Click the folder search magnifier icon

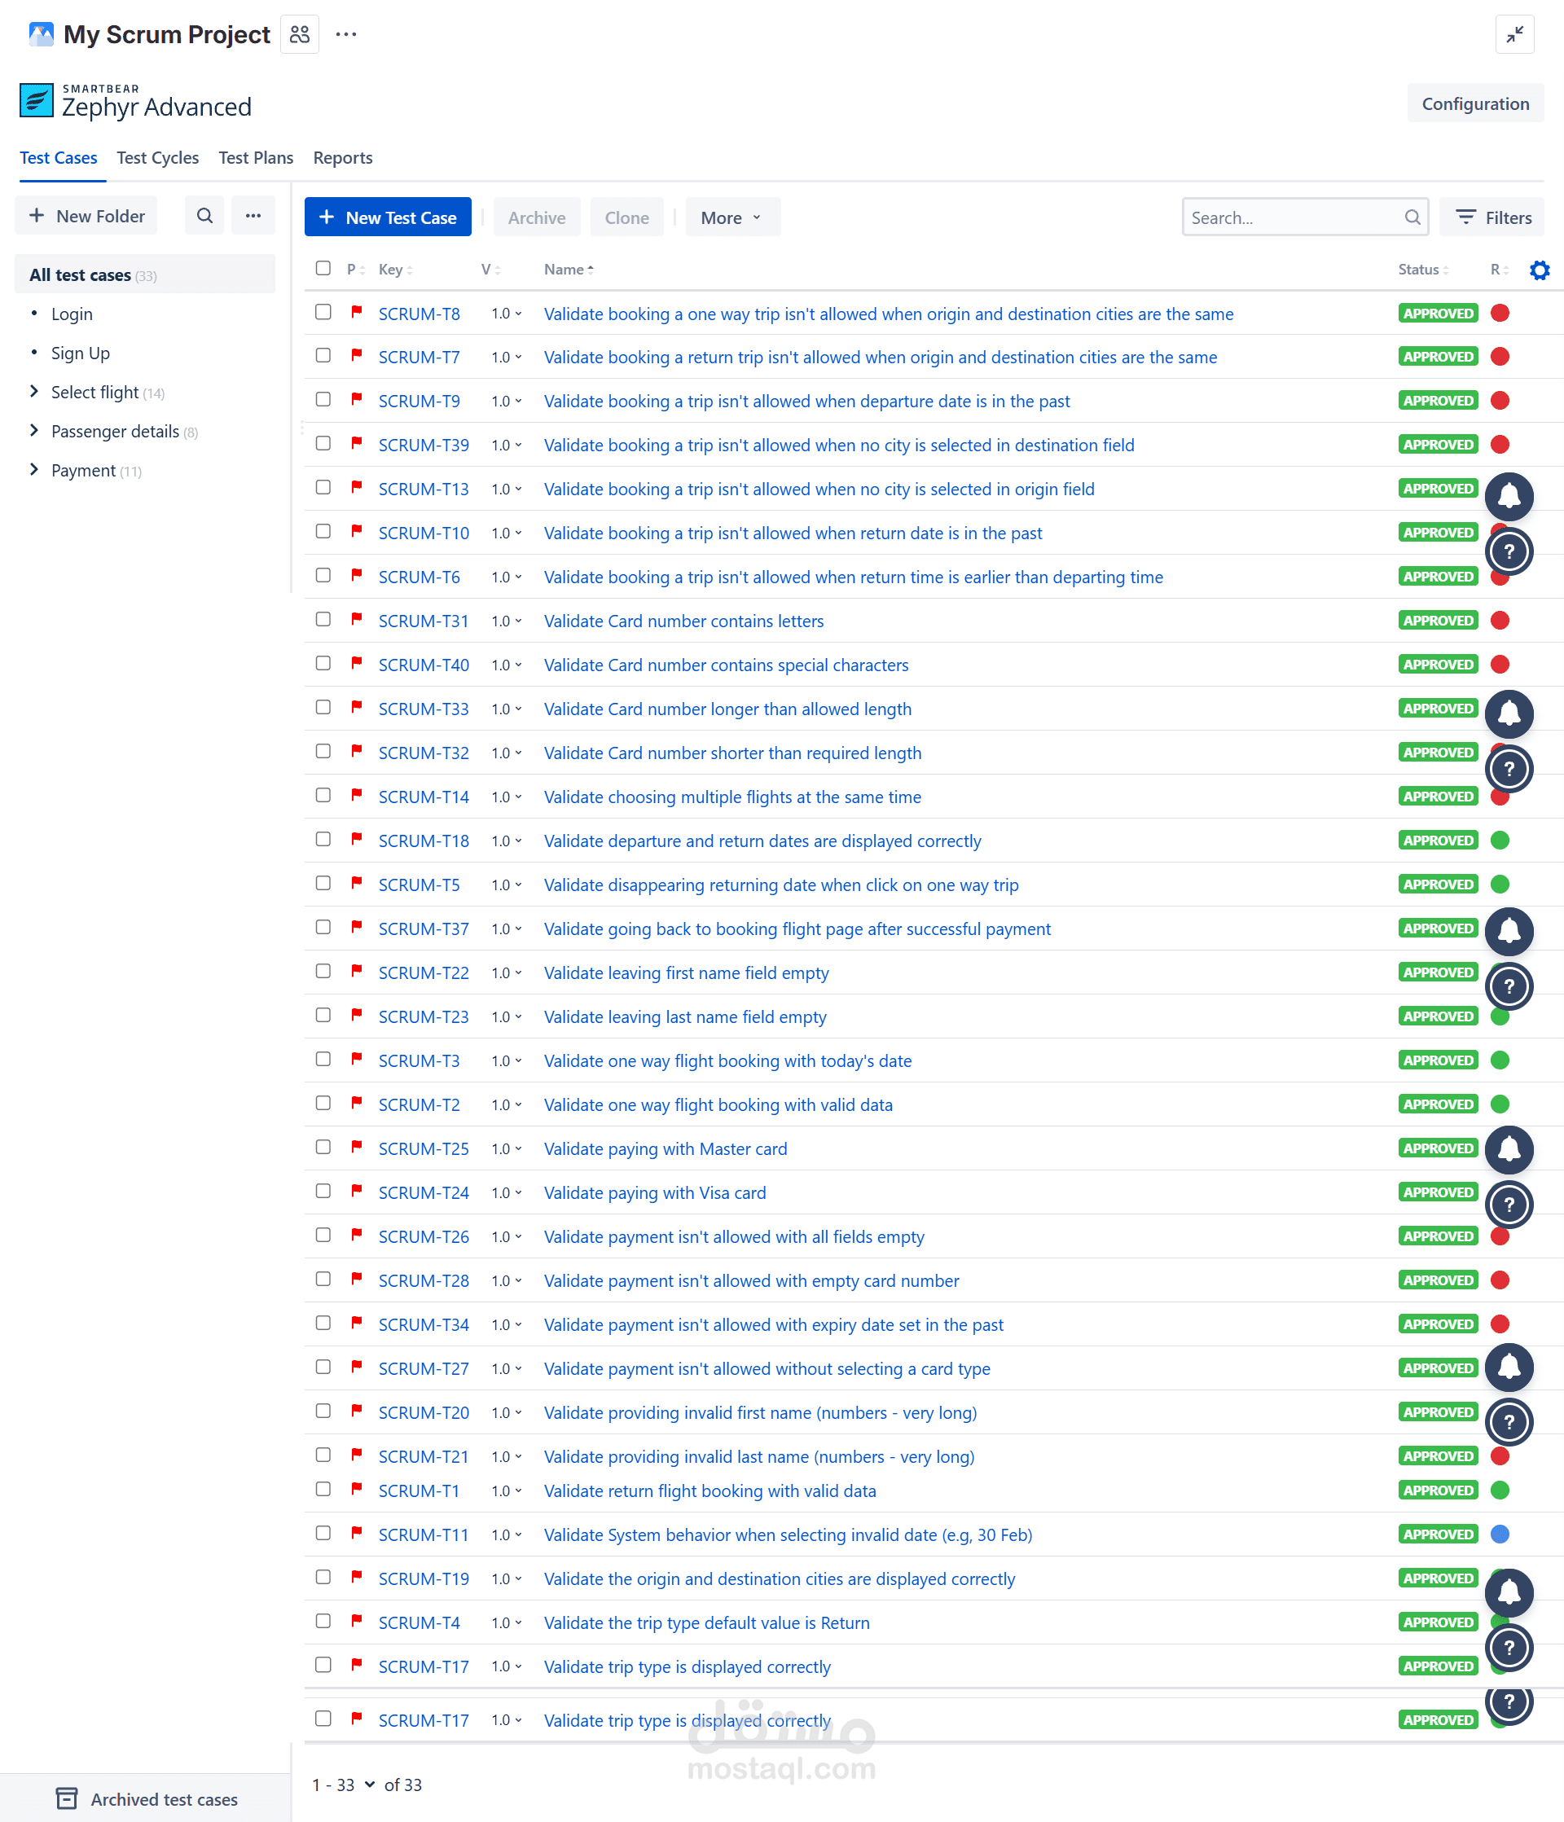pos(204,216)
